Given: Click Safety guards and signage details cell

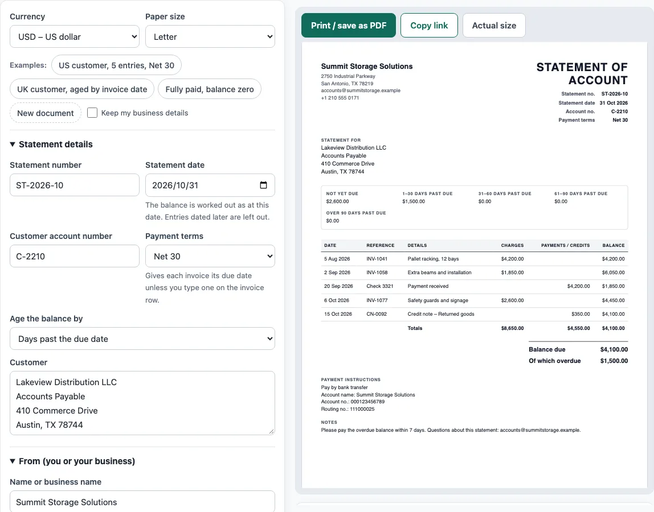Looking at the screenshot, I should click(438, 300).
